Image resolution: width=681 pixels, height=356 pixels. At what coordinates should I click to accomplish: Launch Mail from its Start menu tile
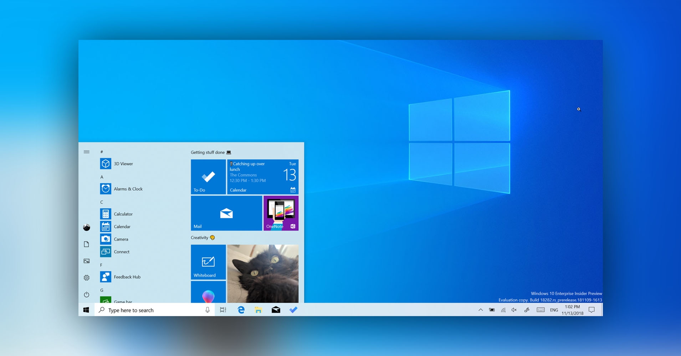(226, 213)
